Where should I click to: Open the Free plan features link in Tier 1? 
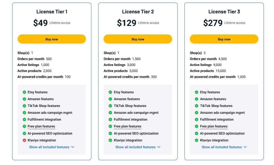(x=41, y=126)
